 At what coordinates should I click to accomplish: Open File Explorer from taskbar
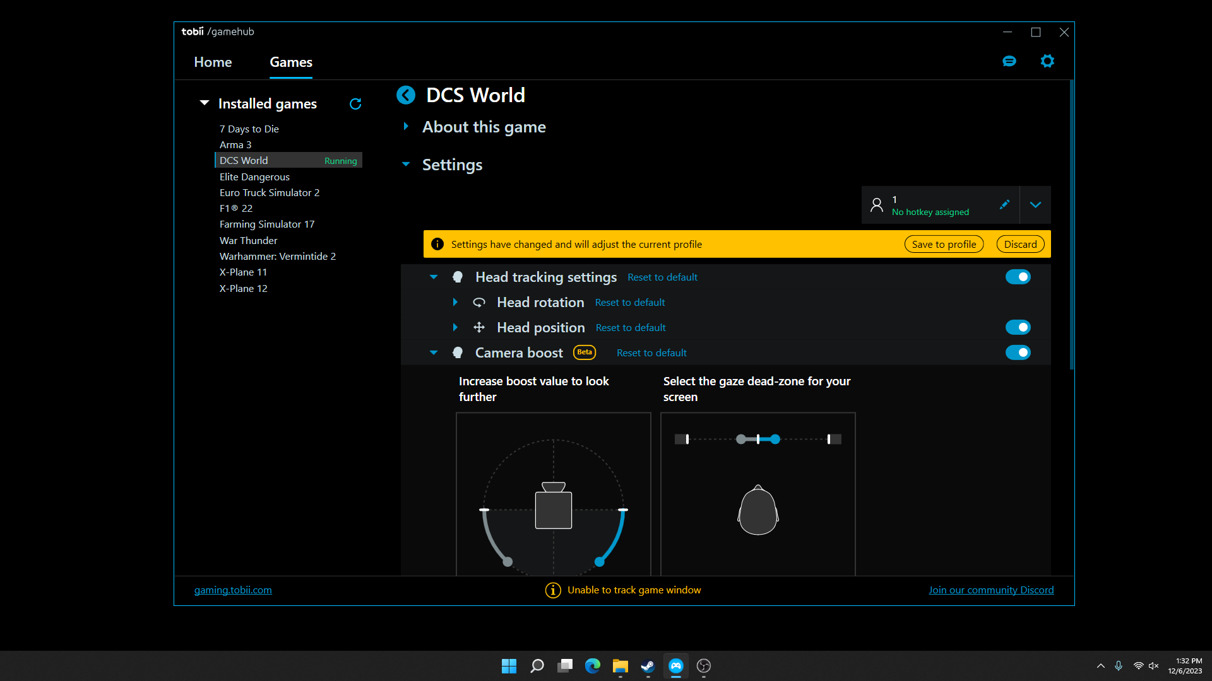[x=621, y=666]
